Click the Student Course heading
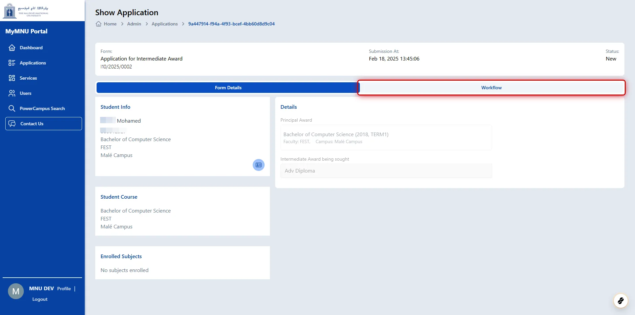This screenshot has height=315, width=635. [x=119, y=197]
